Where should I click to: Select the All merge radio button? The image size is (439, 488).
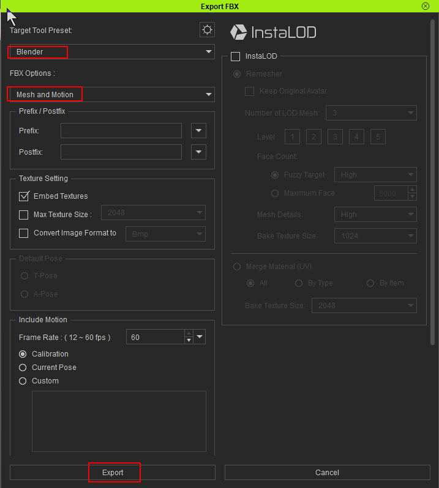(x=250, y=283)
